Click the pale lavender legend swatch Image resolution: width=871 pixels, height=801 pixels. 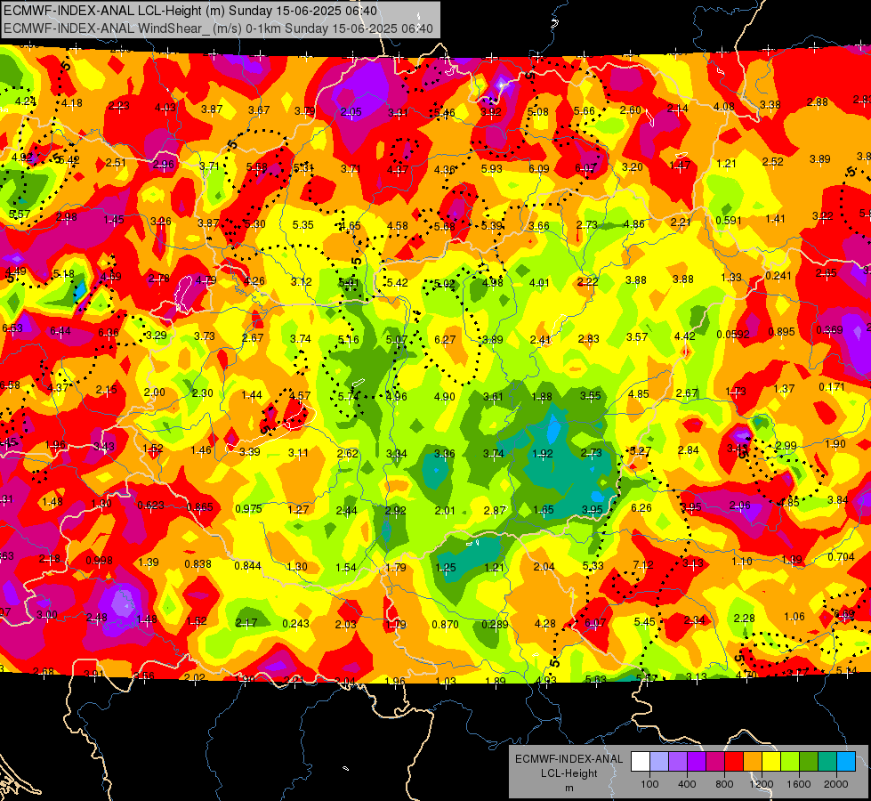[659, 762]
